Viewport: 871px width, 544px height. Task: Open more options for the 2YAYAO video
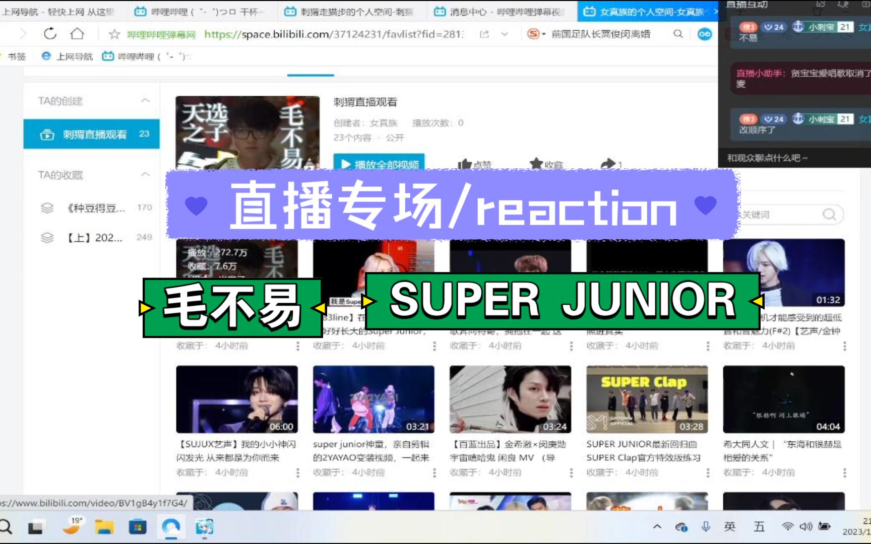coord(434,472)
